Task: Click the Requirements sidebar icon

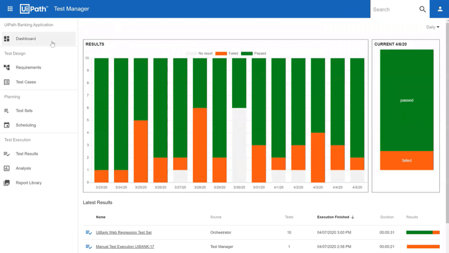Action: coord(7,67)
